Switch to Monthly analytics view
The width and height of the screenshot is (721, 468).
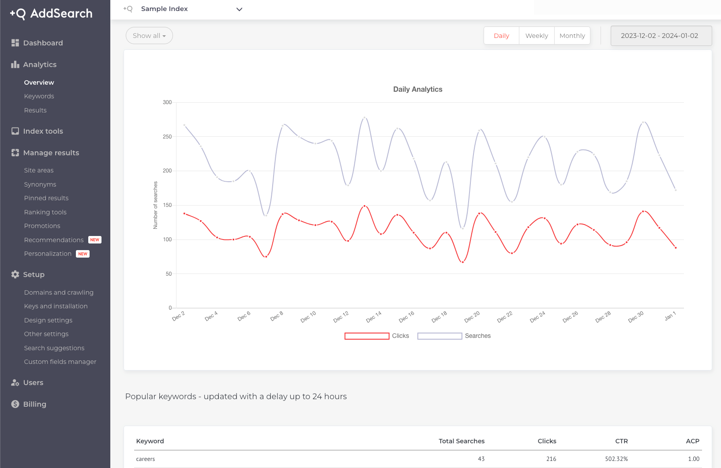tap(572, 35)
